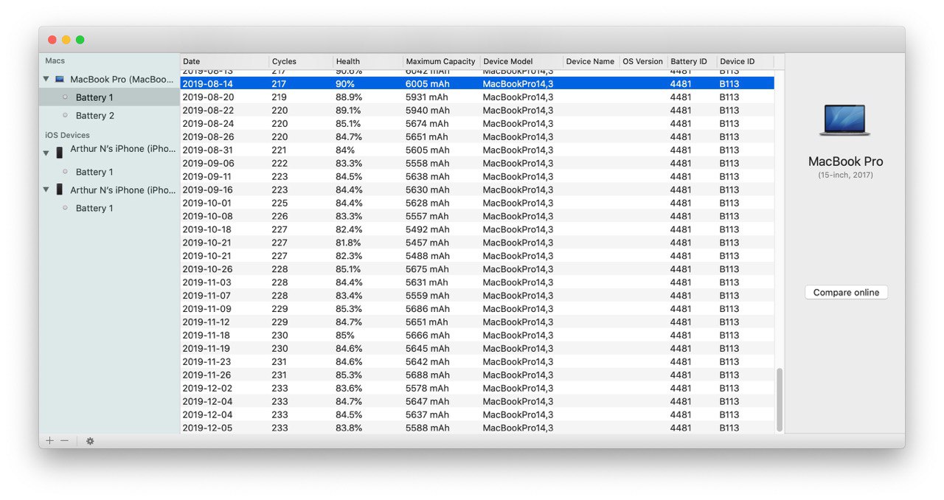944x500 pixels.
Task: Click the Device Name column header
Action: [x=591, y=61]
